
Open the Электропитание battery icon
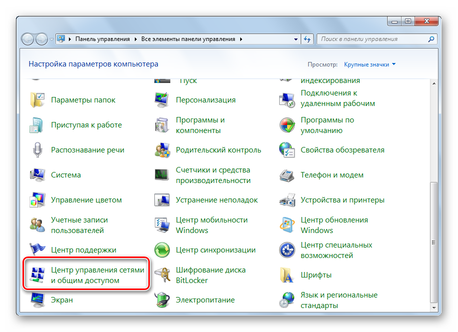coord(163,299)
